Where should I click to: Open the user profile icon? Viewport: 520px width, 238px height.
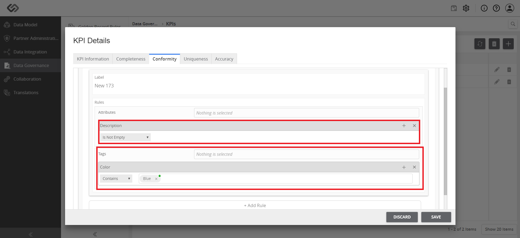click(x=510, y=8)
